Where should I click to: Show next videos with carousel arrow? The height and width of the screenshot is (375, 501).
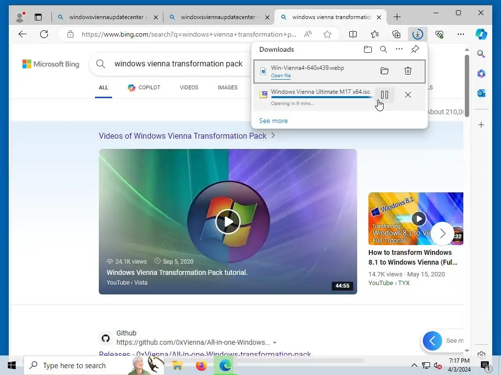click(x=442, y=233)
